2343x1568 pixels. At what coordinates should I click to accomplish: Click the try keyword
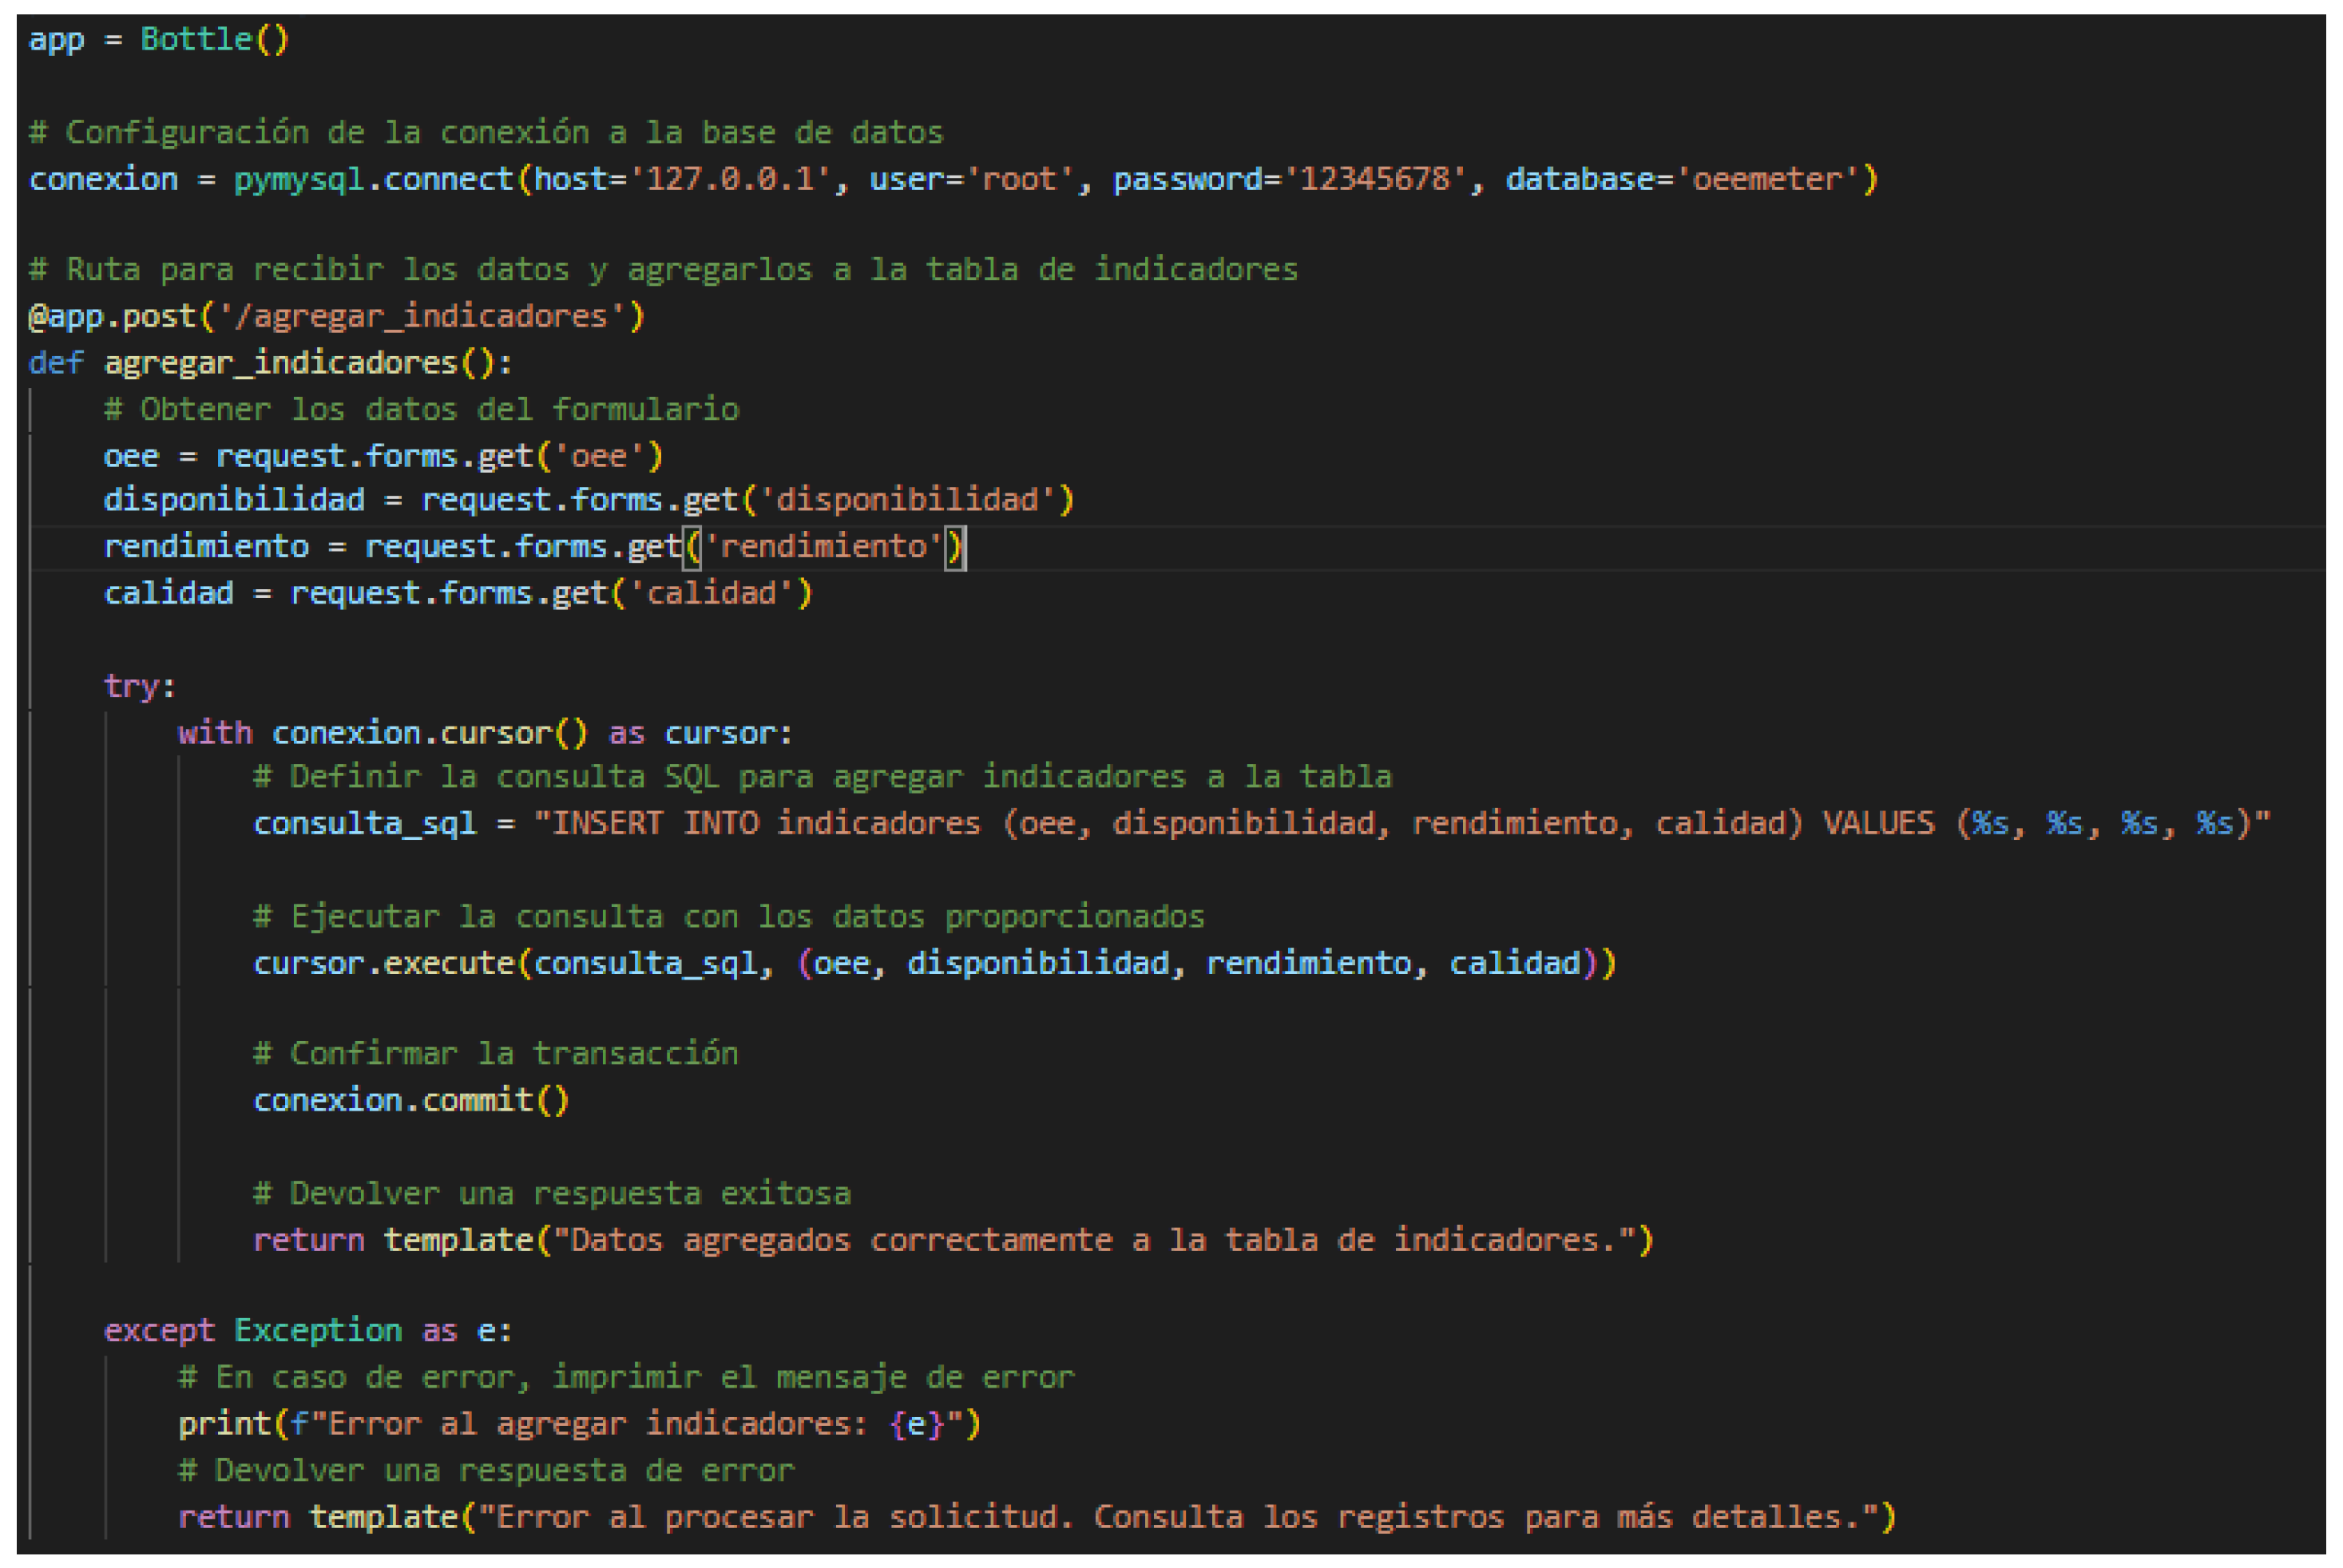point(130,687)
